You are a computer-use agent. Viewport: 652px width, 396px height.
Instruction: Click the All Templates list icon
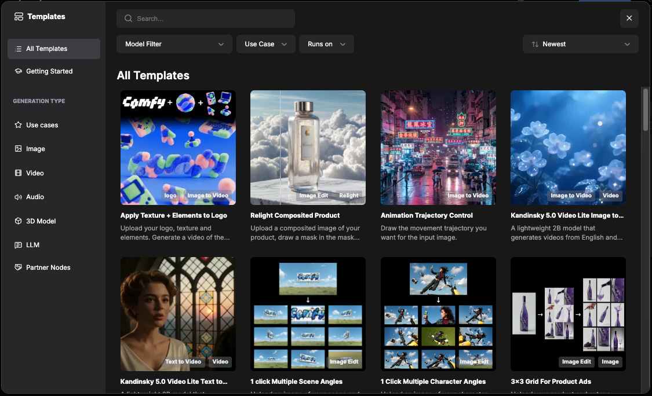pyautogui.click(x=19, y=49)
